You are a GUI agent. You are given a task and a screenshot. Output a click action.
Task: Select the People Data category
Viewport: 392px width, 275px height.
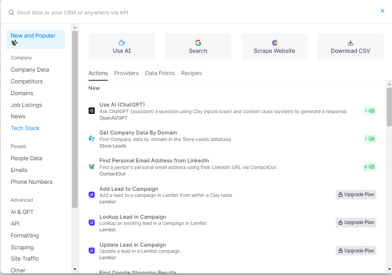[26, 158]
